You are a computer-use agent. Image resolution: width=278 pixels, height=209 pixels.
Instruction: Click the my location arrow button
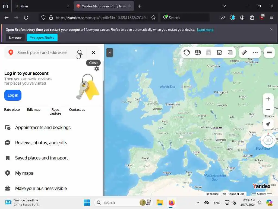pos(268,124)
